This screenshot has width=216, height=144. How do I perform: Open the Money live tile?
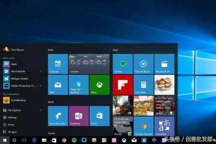click(x=123, y=126)
